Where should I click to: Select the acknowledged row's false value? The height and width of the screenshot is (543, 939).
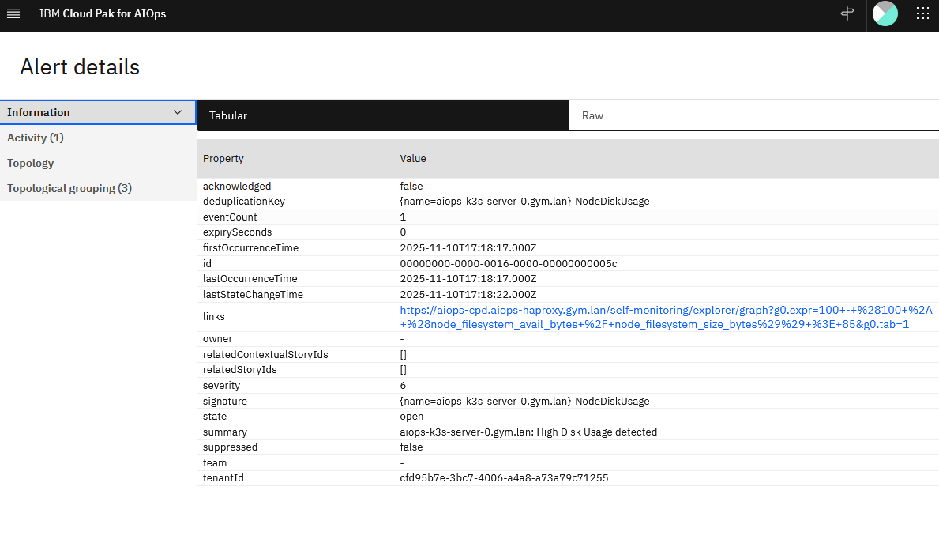click(411, 187)
